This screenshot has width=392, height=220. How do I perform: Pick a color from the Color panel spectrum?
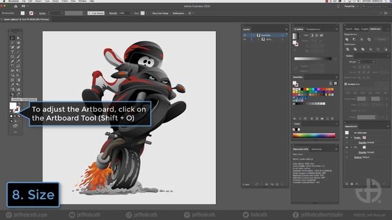314,135
